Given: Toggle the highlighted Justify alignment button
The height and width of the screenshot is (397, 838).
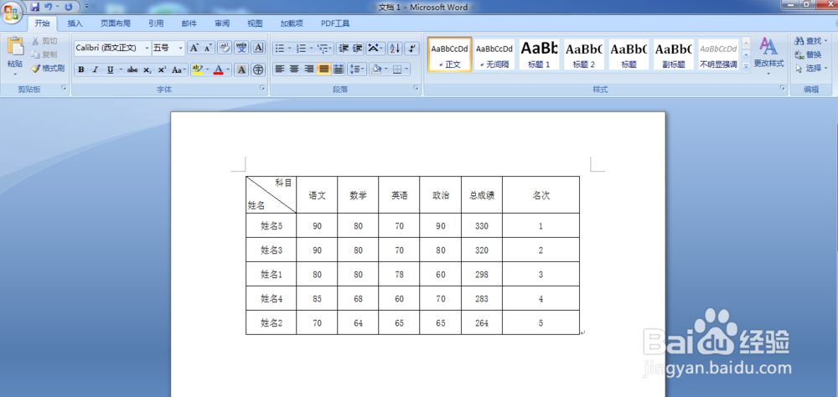Looking at the screenshot, I should click(x=323, y=69).
